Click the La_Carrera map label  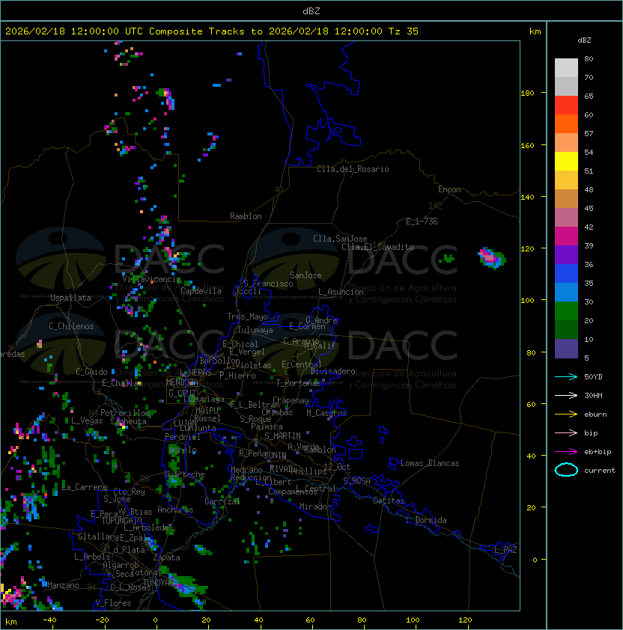[x=85, y=487]
